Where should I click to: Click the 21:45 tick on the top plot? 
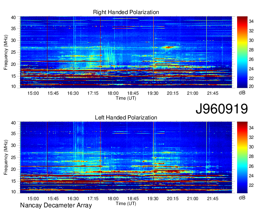pos(212,93)
